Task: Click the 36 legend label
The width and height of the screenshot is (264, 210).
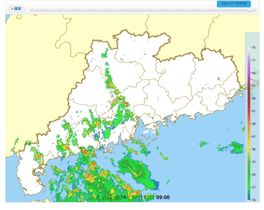Action: tap(254, 149)
